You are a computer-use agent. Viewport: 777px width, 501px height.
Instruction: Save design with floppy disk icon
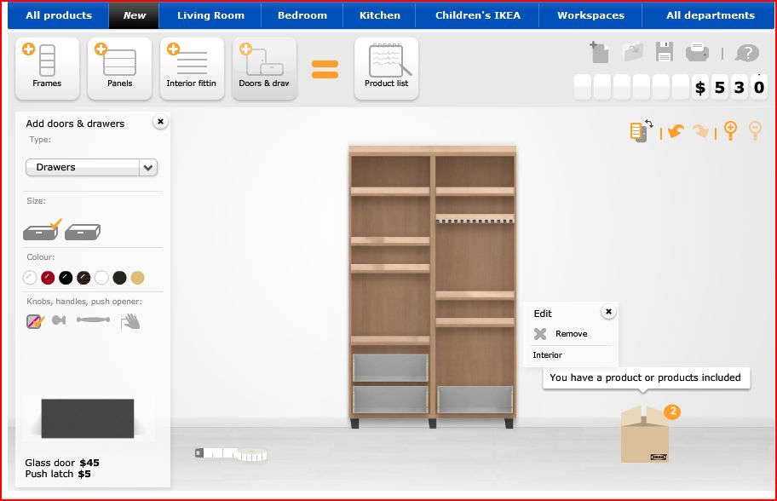[x=664, y=51]
